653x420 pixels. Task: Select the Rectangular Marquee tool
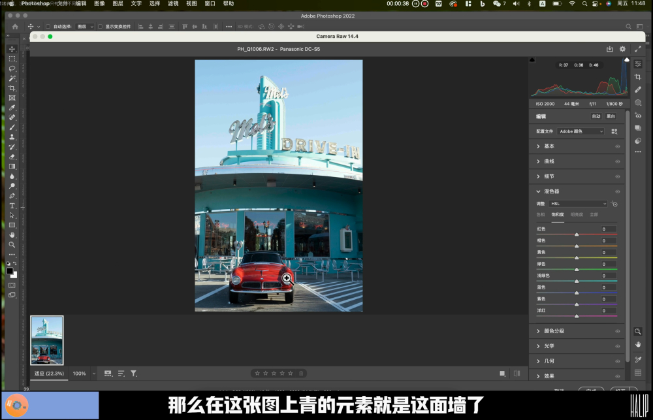click(12, 59)
